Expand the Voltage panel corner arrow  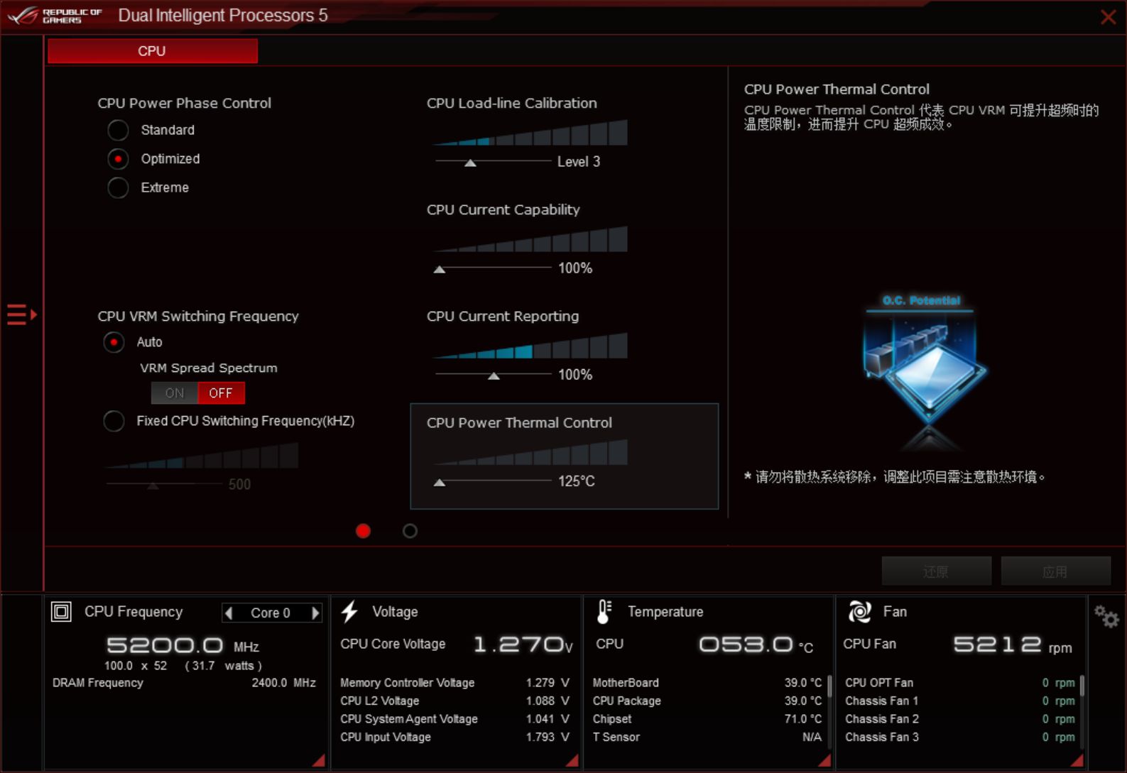pos(572,760)
